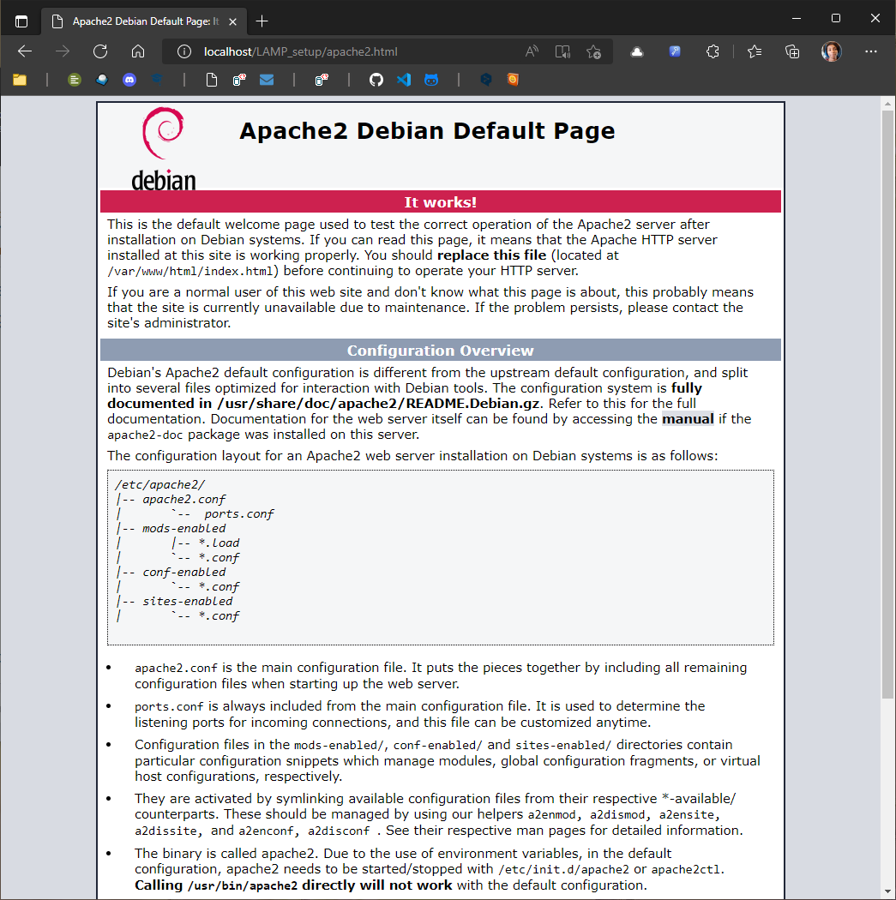
Task: Select the Apache2 Debian Default Page tab
Action: point(143,21)
